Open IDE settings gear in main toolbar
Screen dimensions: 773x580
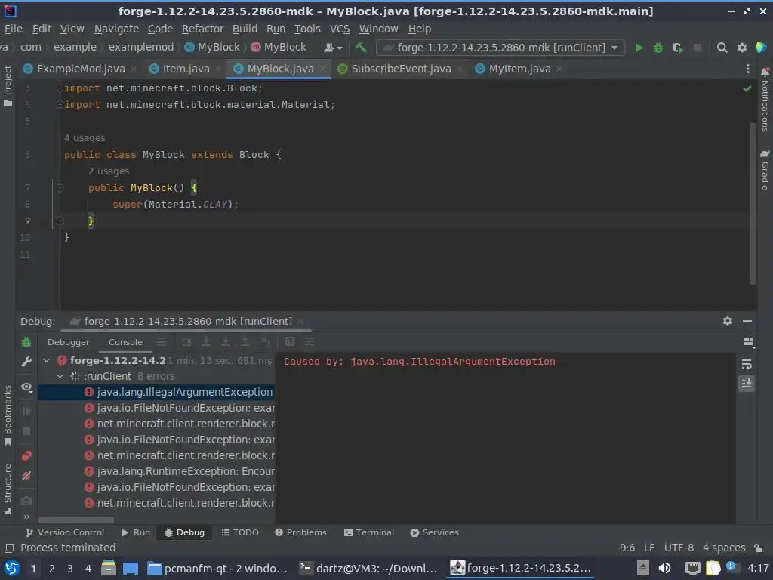click(741, 48)
